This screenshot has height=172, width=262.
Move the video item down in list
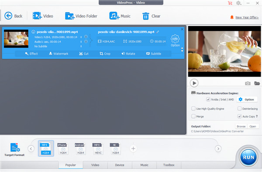click(182, 51)
